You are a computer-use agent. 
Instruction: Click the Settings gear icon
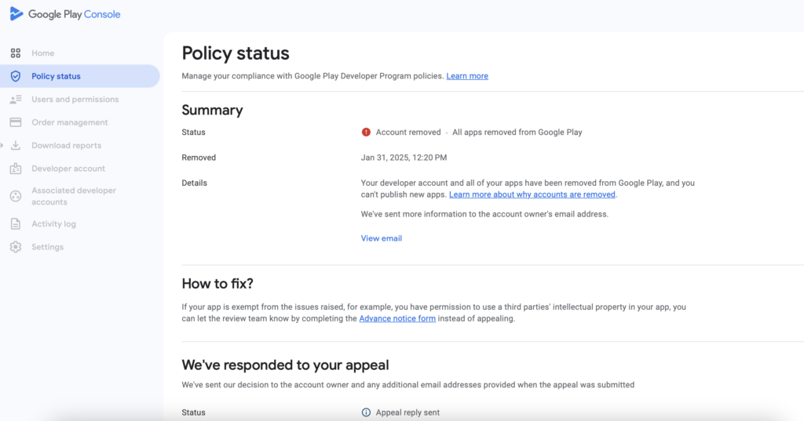tap(16, 247)
